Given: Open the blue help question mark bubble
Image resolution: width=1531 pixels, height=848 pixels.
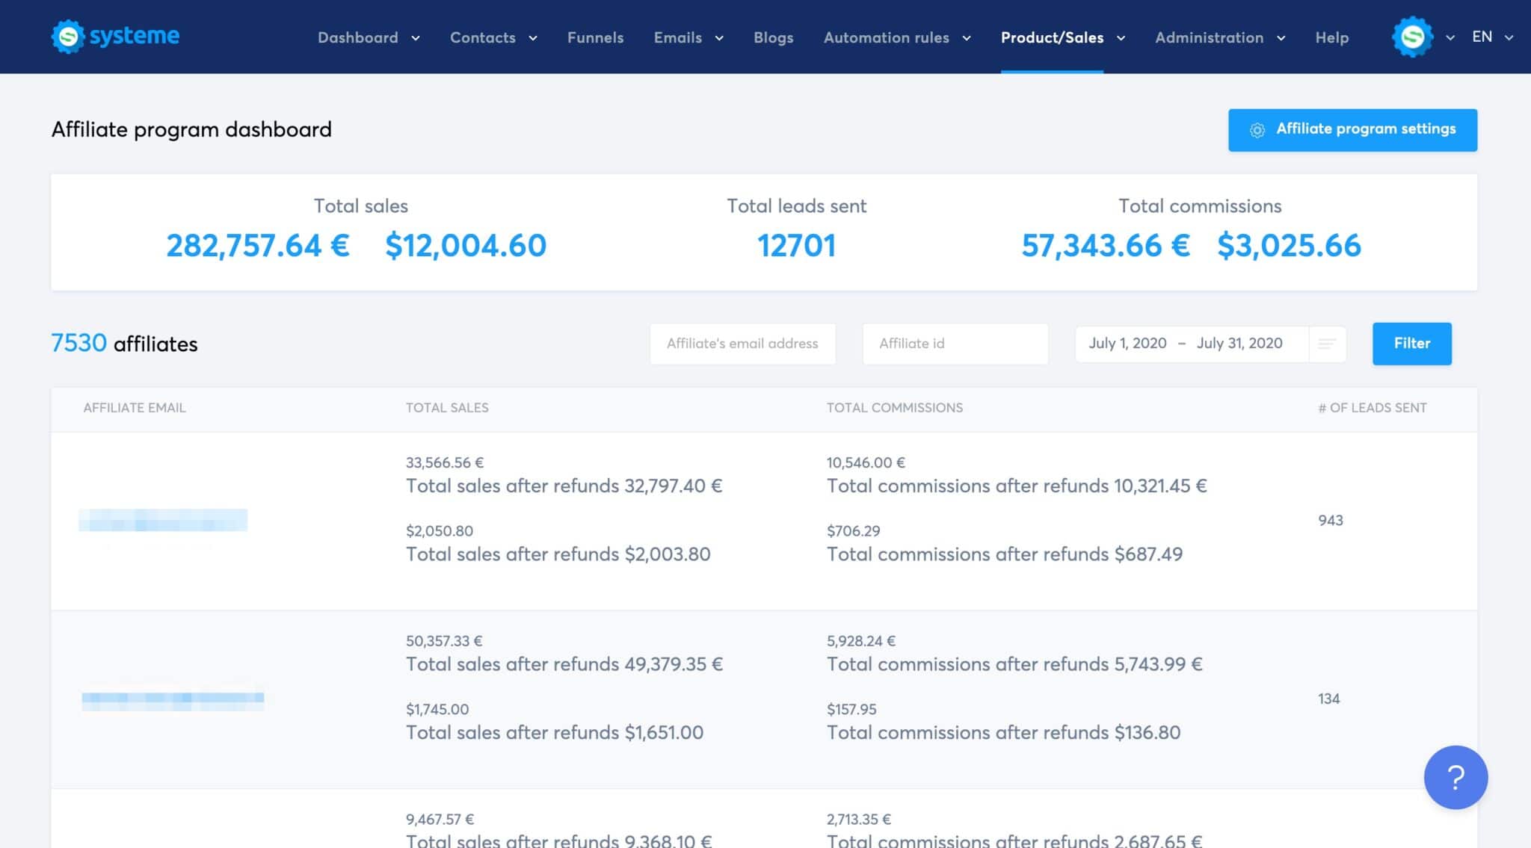Looking at the screenshot, I should coord(1455,777).
